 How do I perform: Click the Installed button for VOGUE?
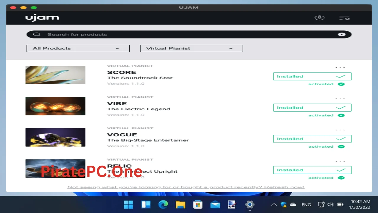click(312, 139)
